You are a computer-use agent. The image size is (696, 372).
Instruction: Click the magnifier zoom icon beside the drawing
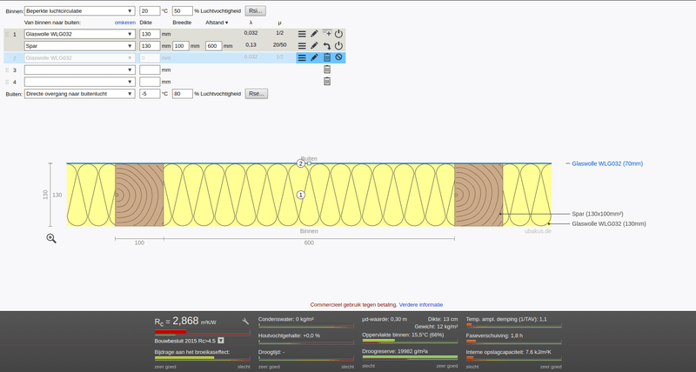pyautogui.click(x=51, y=238)
